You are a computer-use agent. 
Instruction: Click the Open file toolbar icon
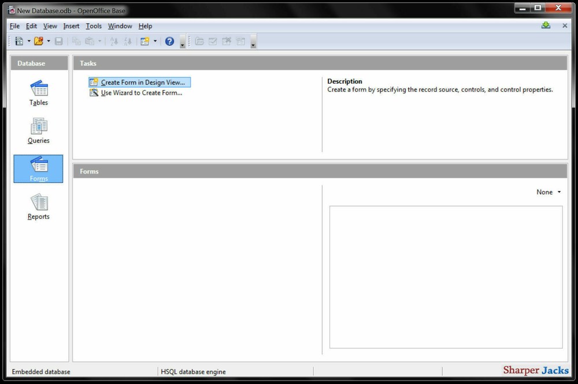tap(39, 41)
